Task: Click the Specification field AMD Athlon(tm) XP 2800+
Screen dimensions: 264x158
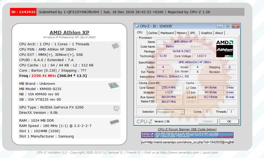Action: point(196,62)
